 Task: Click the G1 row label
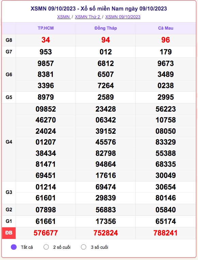(9, 221)
